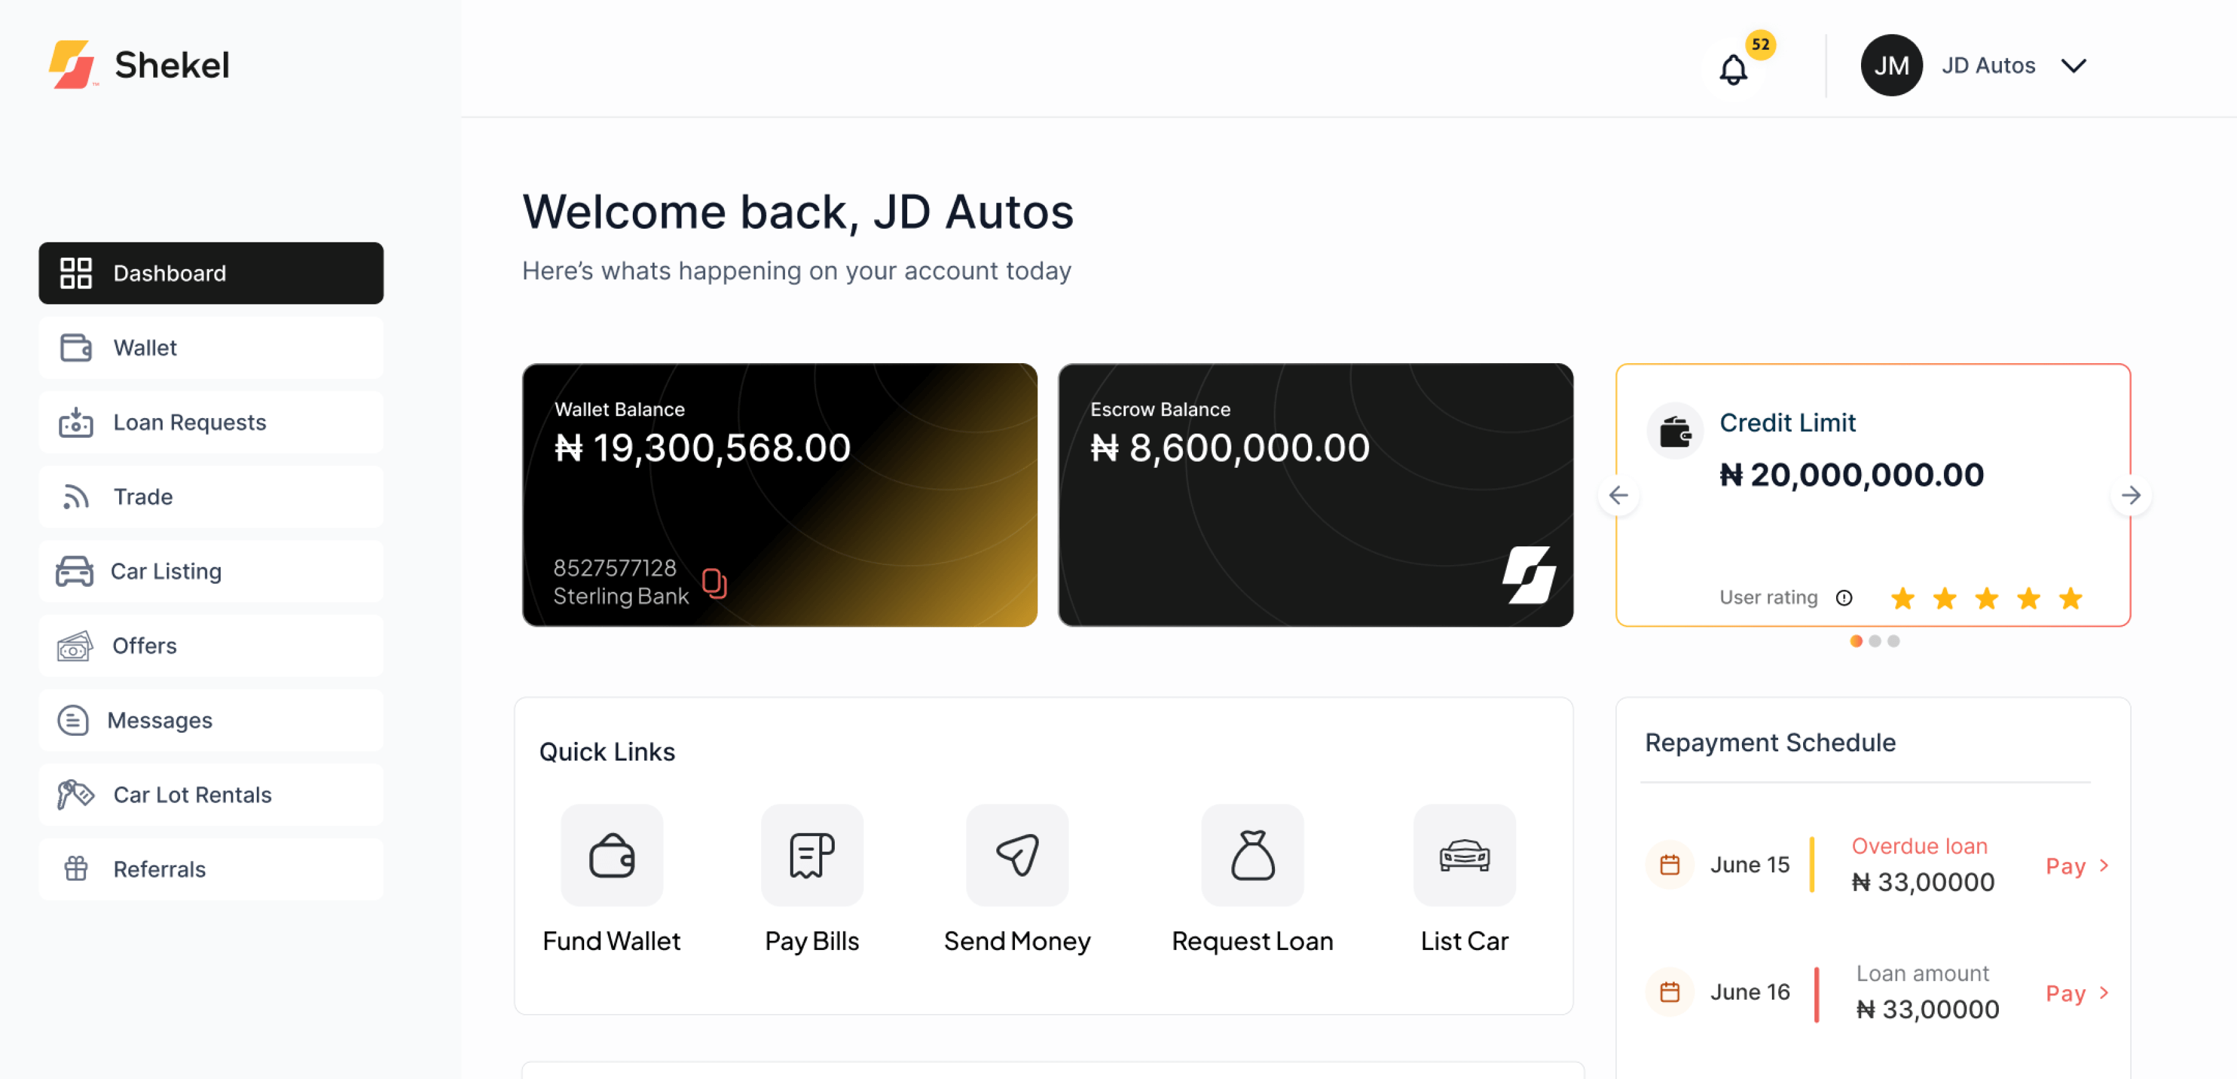Screen dimensions: 2237x1079
Task: Pay the June 16 loan amount
Action: click(2077, 993)
